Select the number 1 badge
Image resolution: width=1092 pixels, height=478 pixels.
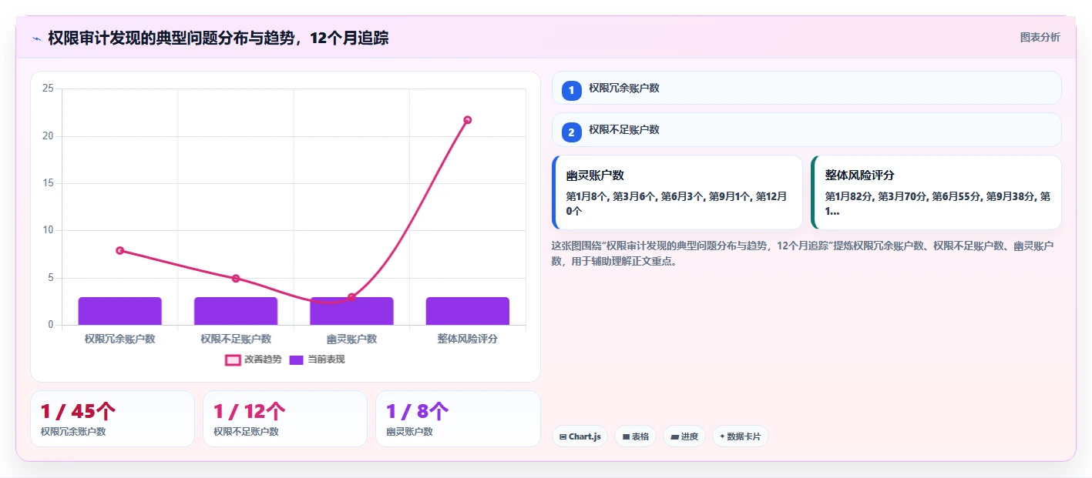pos(571,91)
